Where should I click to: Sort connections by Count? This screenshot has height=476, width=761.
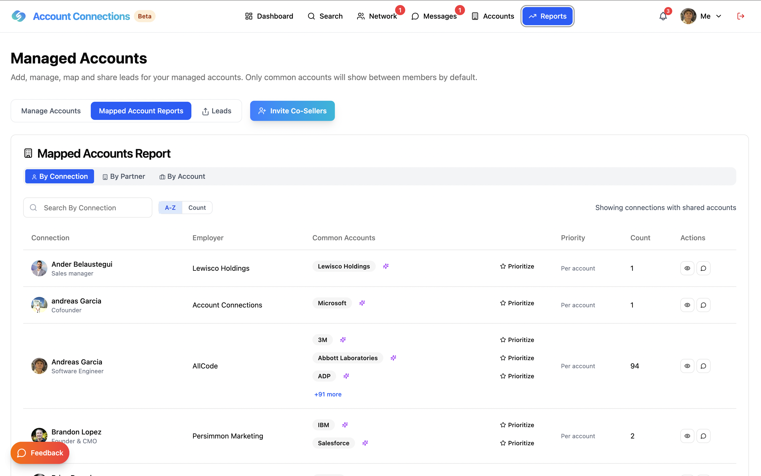click(x=197, y=208)
